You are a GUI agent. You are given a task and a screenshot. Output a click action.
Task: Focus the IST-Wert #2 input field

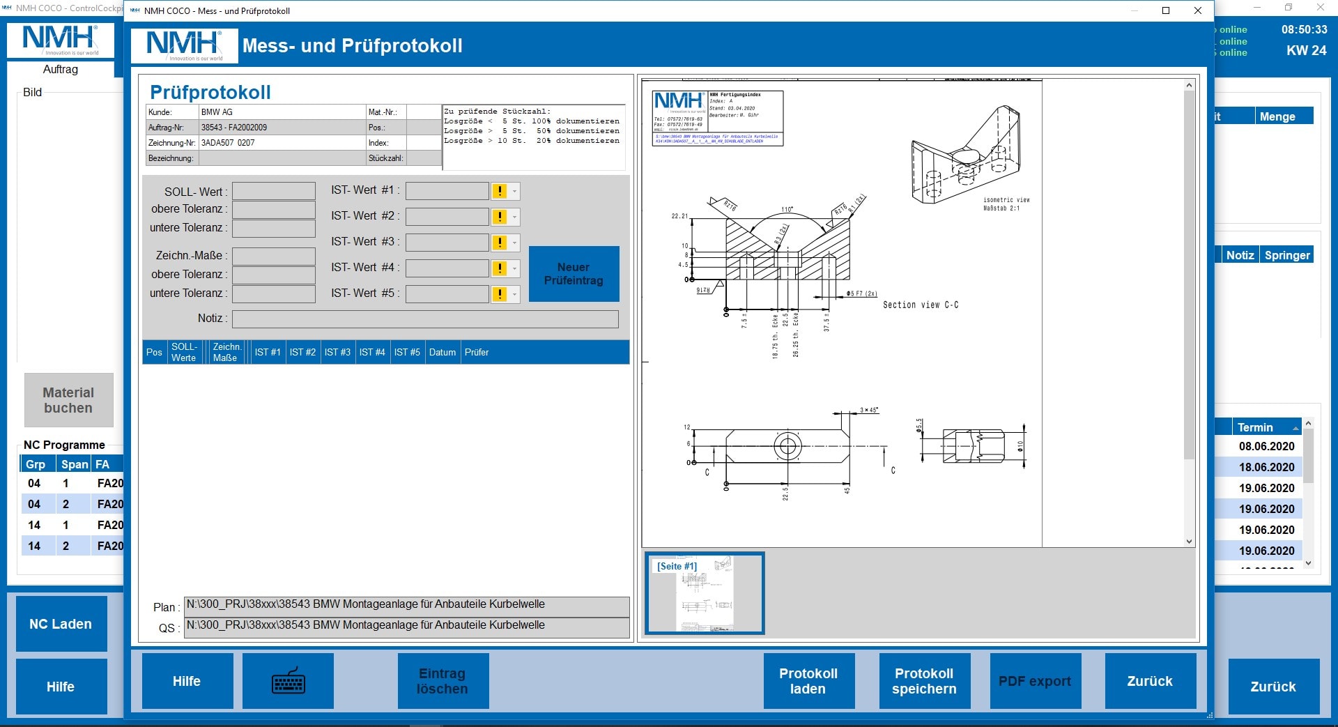[x=447, y=217]
